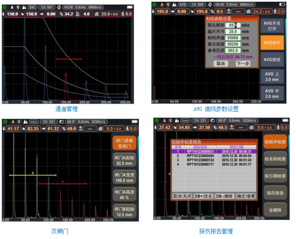Select the 闸门A起始 82.5 mm menu item
The height and width of the screenshot is (239, 296).
(124, 160)
